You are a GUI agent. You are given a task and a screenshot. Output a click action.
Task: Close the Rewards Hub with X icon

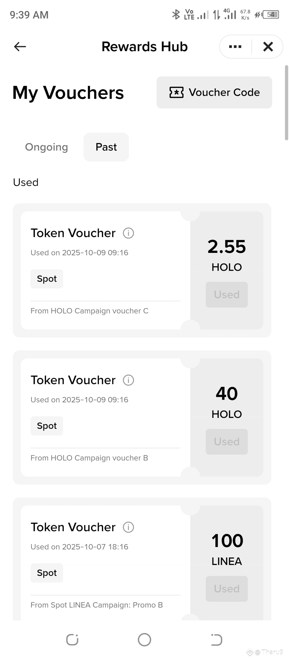tap(268, 47)
